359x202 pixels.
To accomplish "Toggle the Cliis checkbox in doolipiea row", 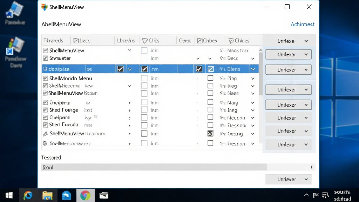I will pyautogui.click(x=144, y=69).
